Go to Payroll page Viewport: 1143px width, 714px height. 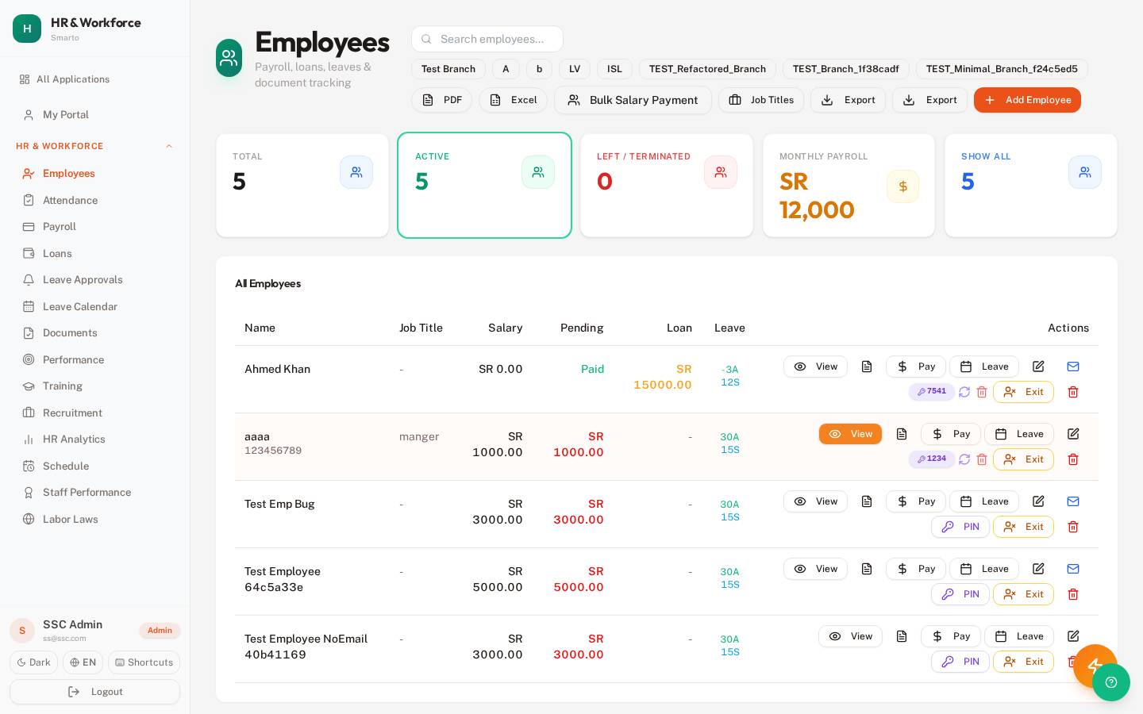(94, 227)
